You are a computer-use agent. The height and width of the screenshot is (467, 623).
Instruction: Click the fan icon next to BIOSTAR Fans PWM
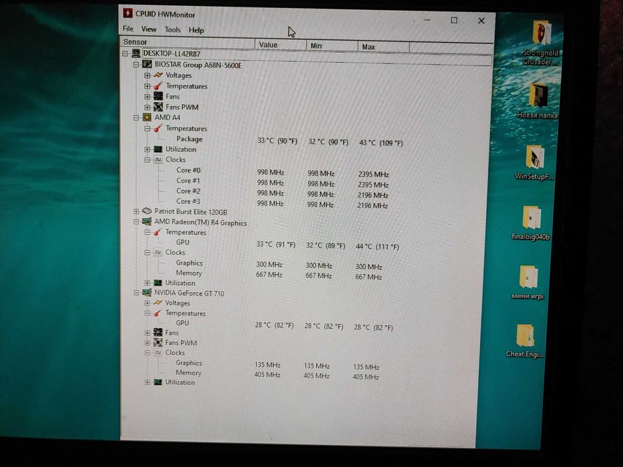(x=158, y=107)
